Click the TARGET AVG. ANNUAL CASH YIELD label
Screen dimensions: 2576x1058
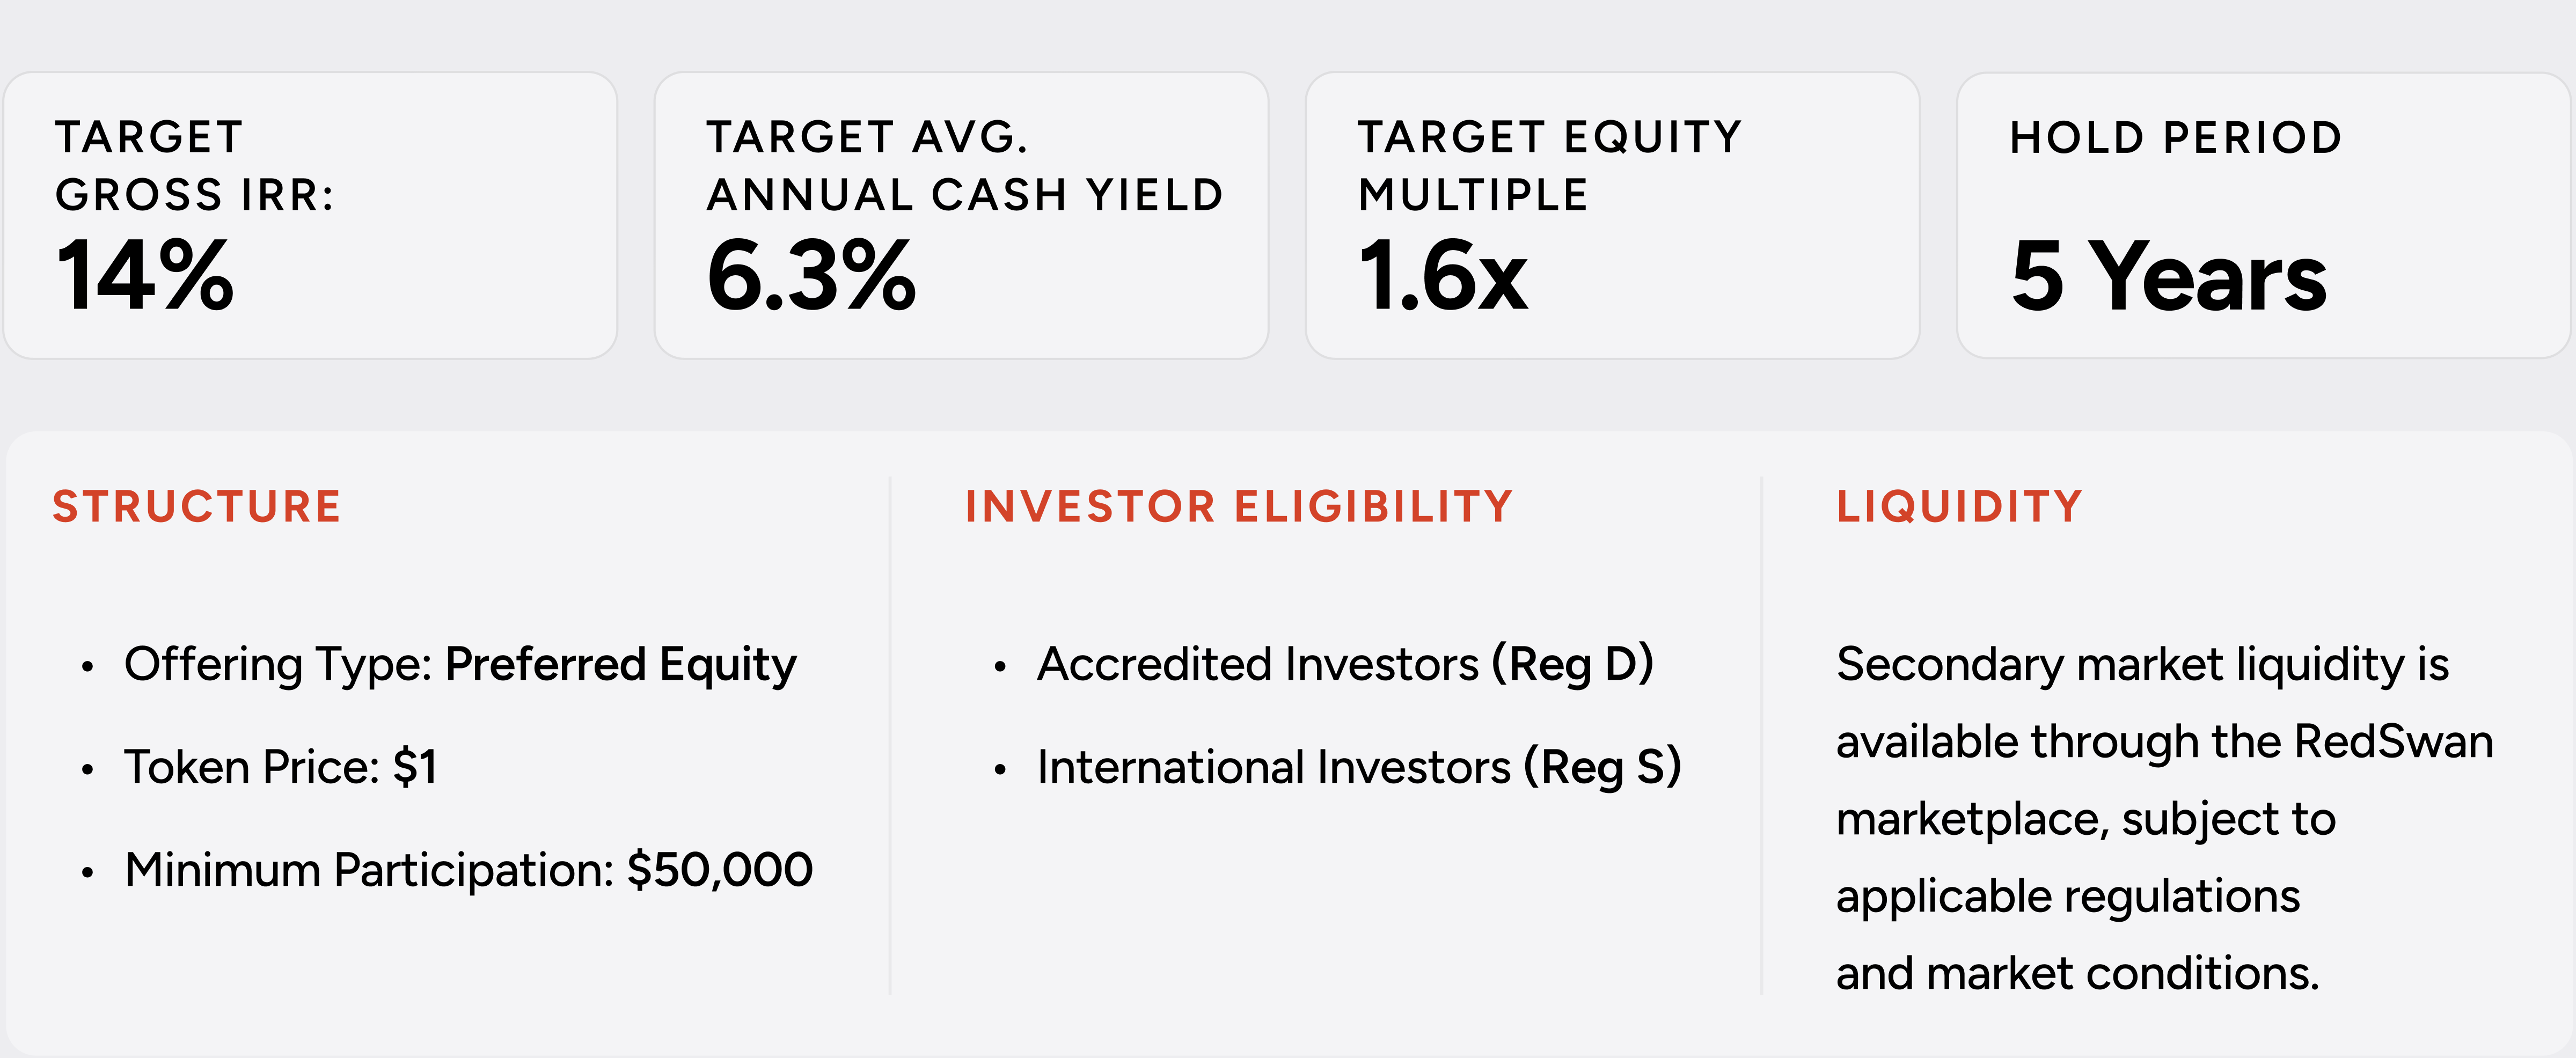pos(965,165)
